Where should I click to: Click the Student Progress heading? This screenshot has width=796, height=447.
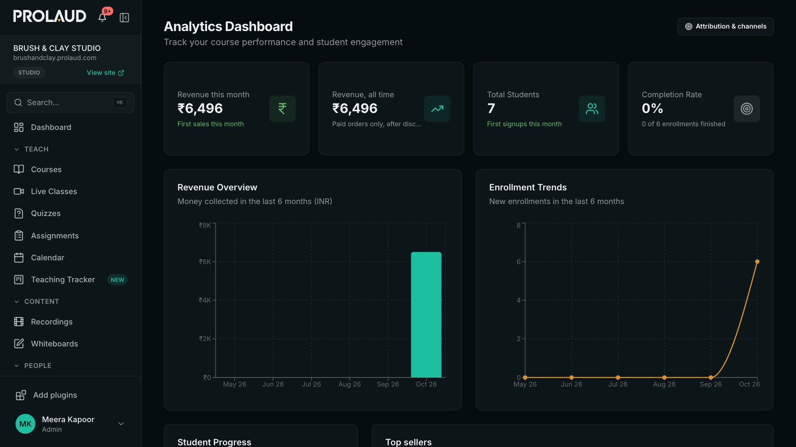214,442
